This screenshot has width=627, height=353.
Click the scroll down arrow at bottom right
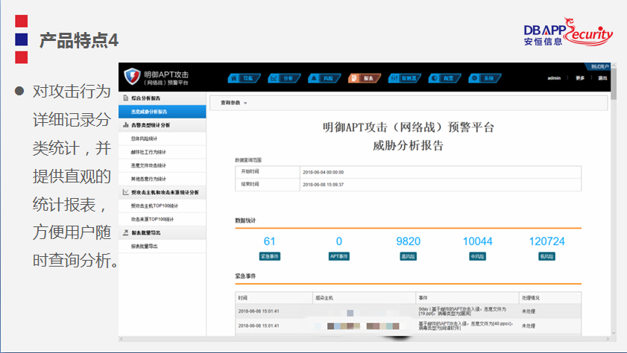[614, 333]
